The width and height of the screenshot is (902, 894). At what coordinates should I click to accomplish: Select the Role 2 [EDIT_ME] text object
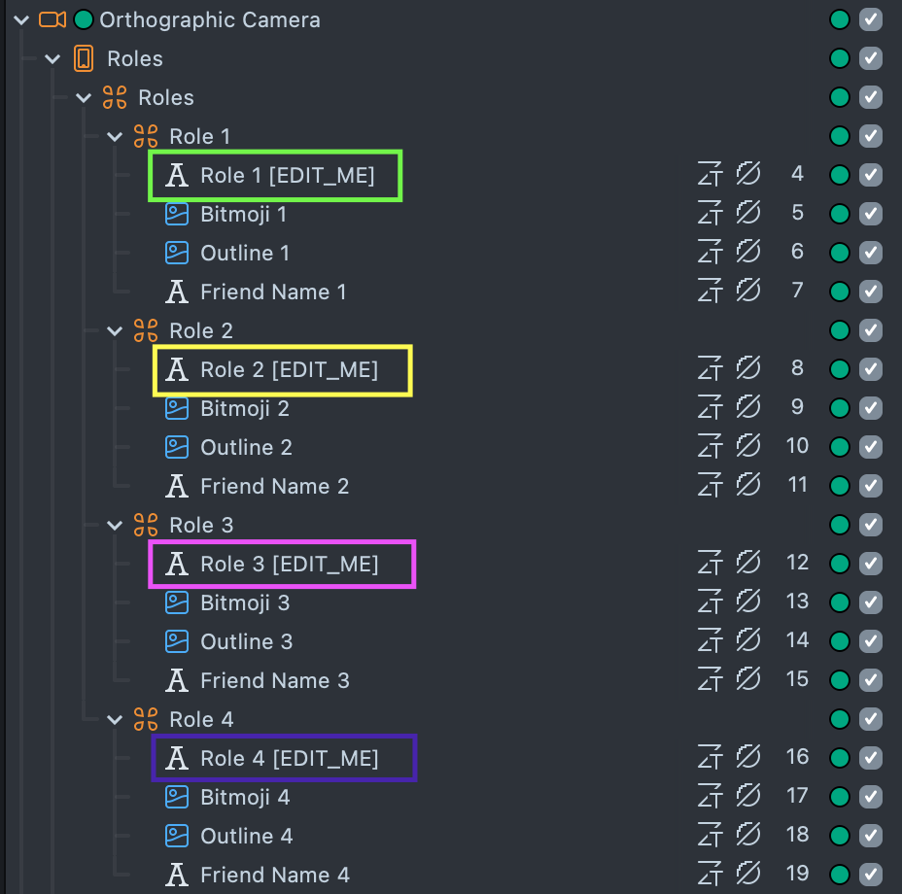(289, 369)
